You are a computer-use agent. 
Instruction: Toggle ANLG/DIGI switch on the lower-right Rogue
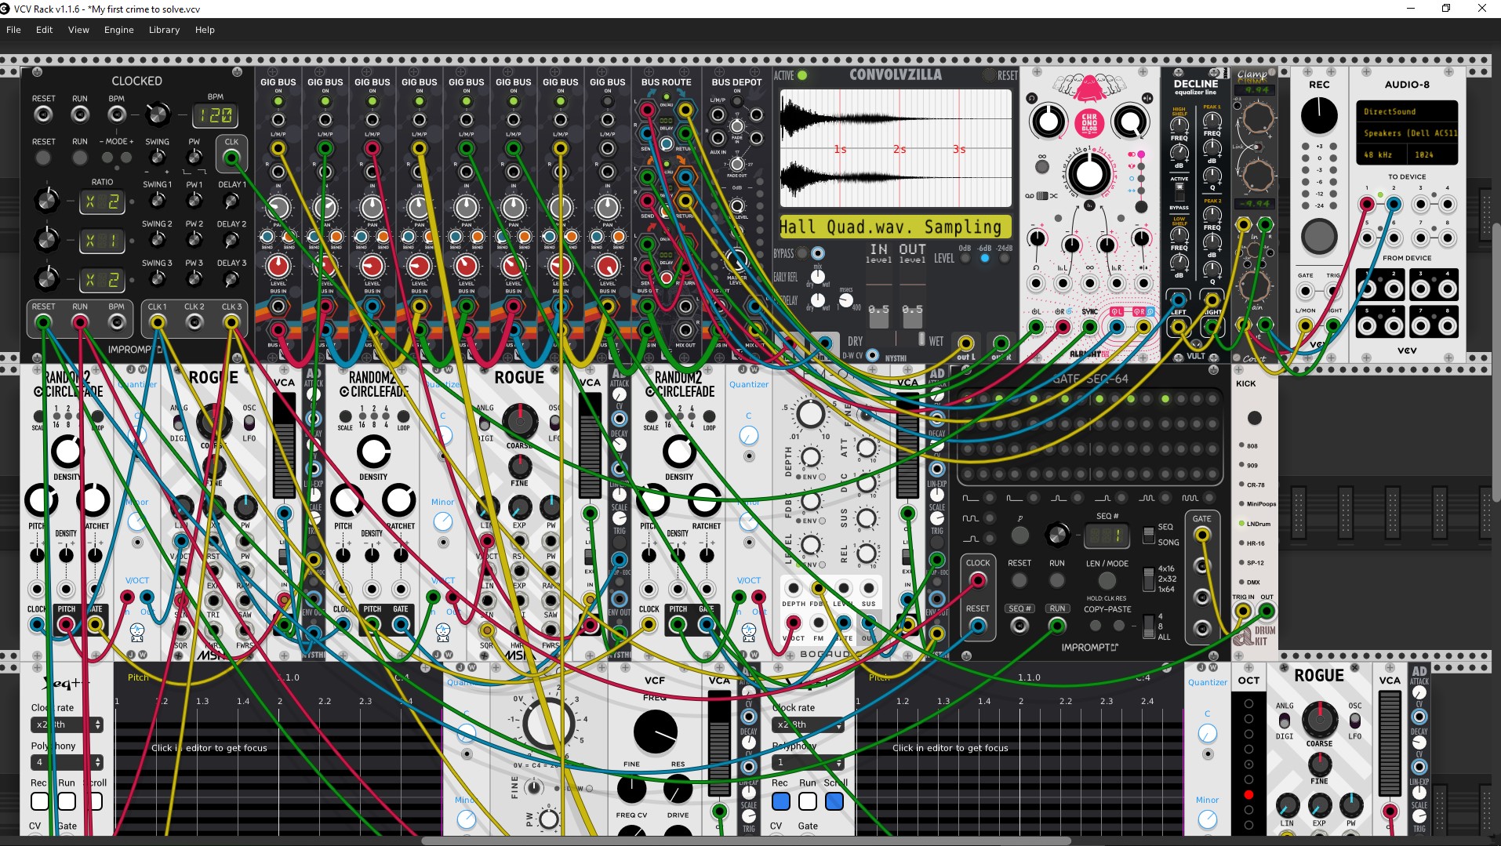[x=1284, y=721]
